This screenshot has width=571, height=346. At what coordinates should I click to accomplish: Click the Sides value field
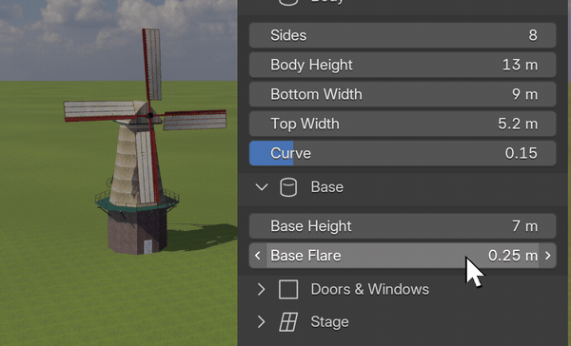pyautogui.click(x=403, y=35)
